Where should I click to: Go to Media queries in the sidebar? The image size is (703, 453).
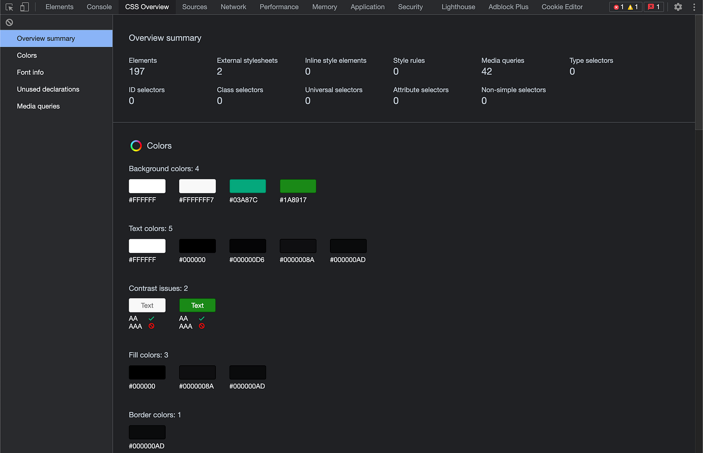56,106
